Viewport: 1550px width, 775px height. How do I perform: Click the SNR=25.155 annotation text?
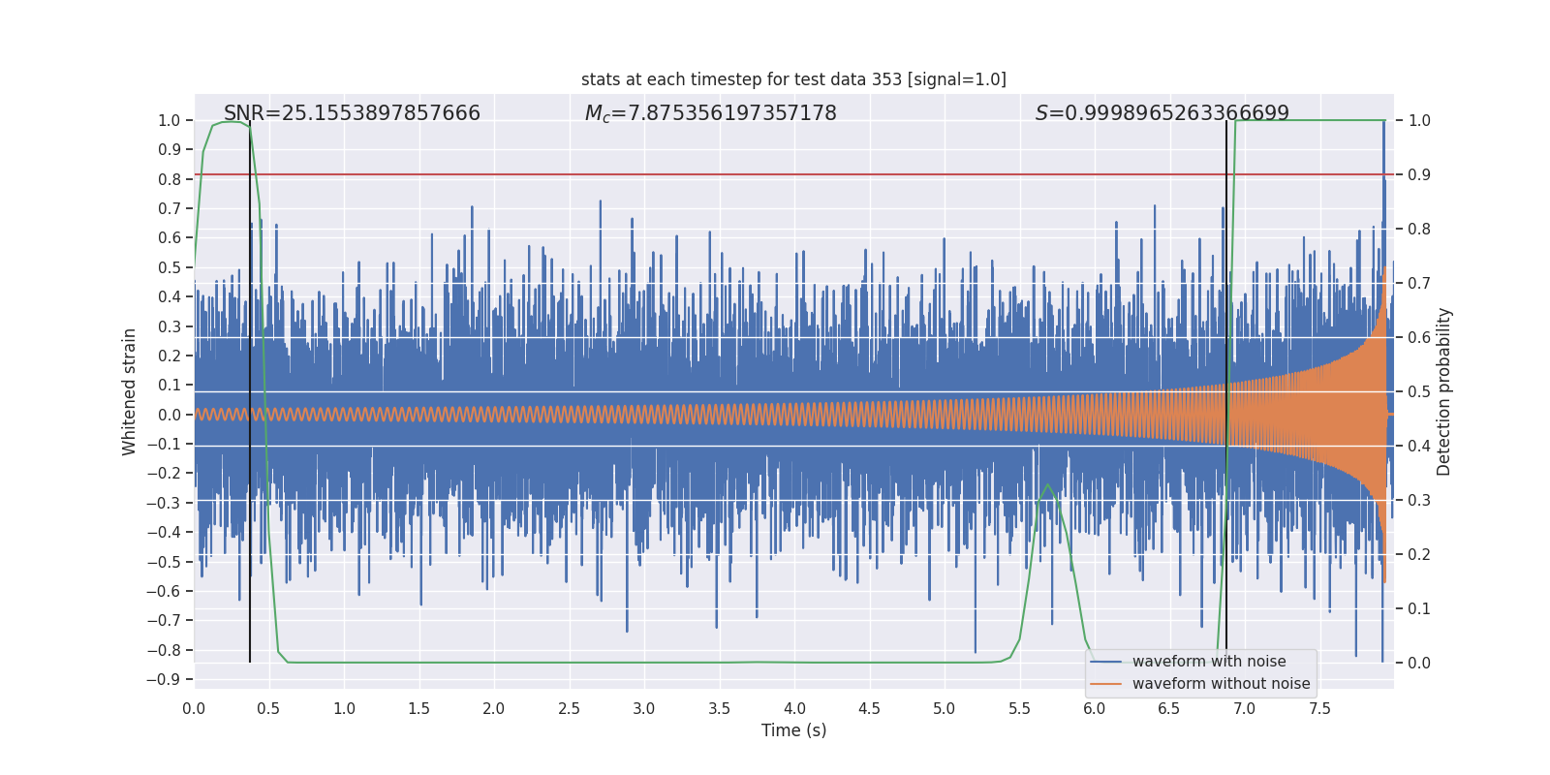click(352, 113)
